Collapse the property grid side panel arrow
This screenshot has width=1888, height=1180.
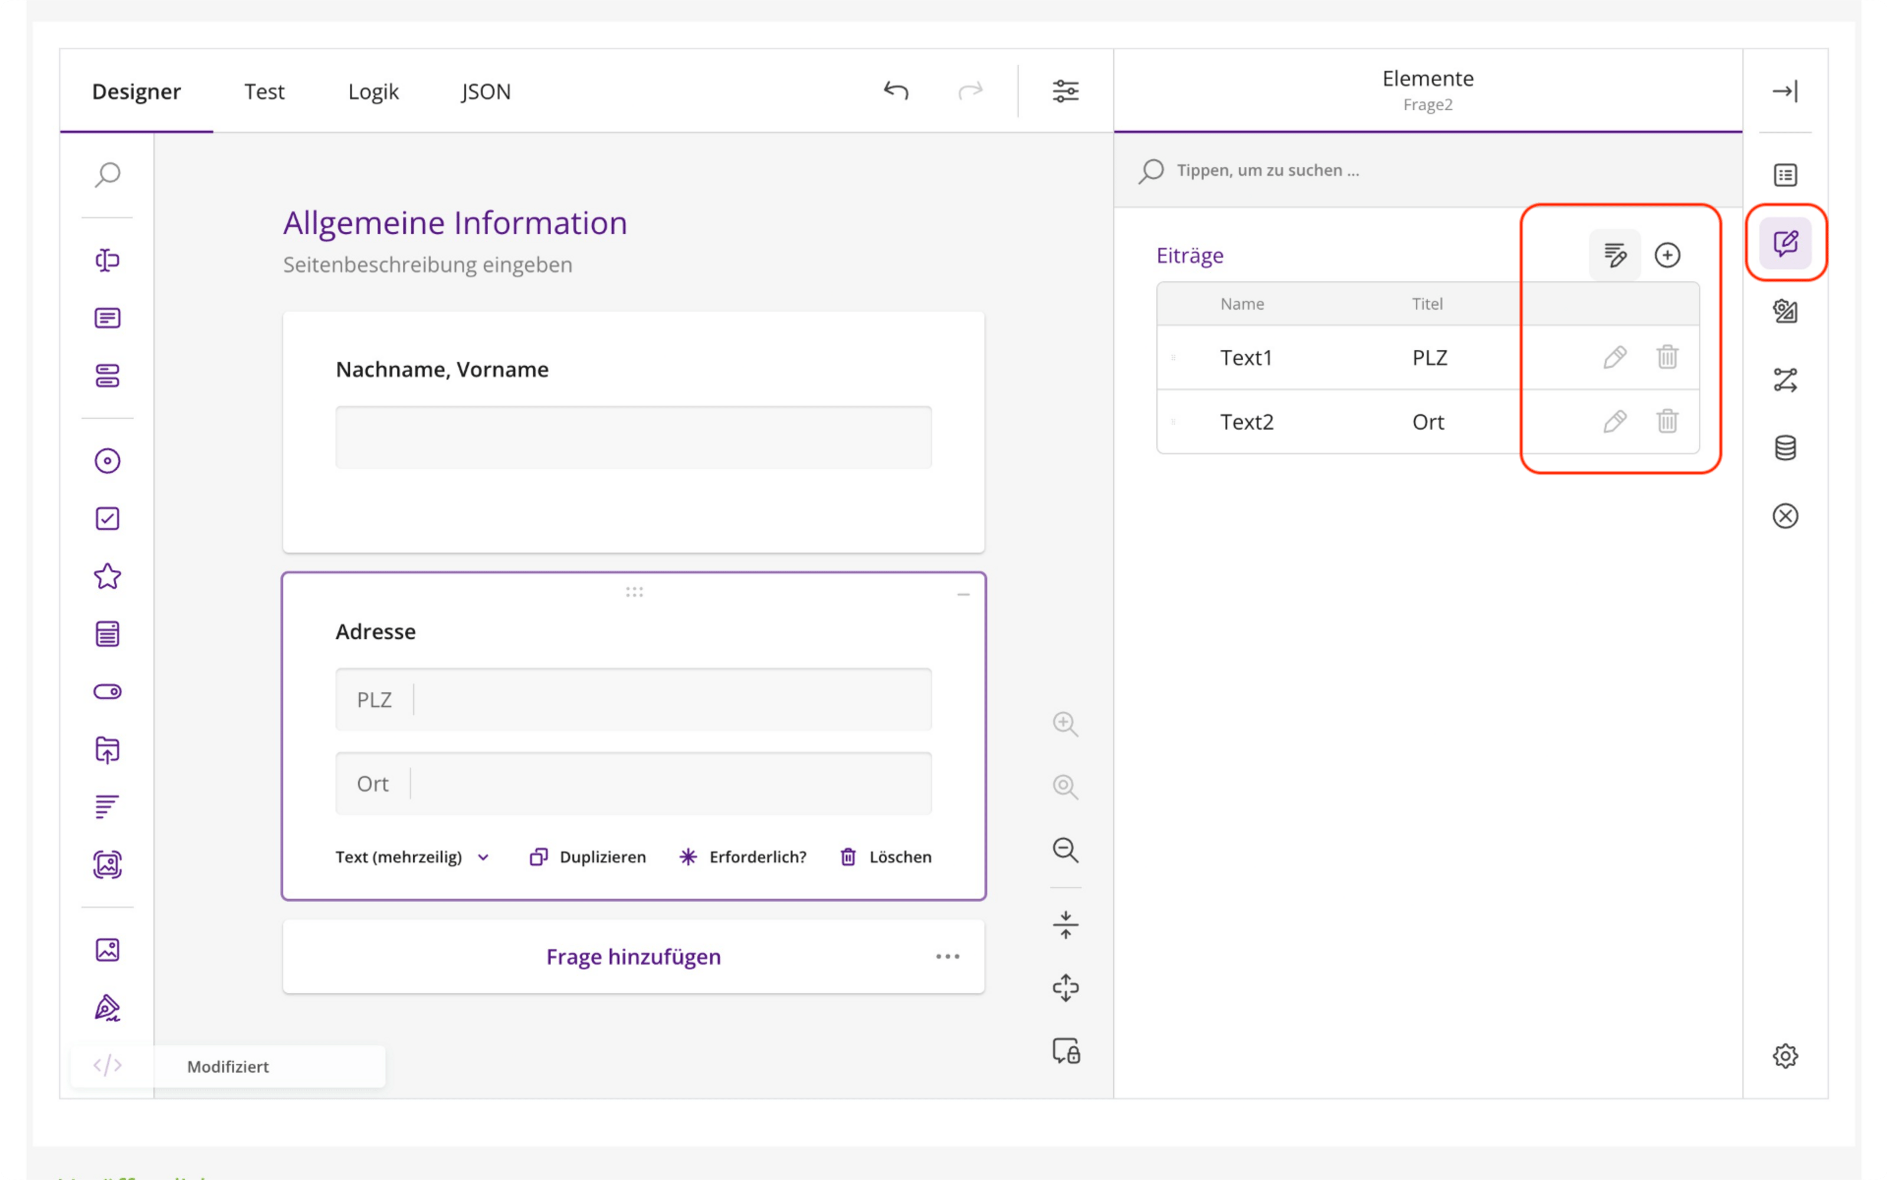click(x=1785, y=91)
